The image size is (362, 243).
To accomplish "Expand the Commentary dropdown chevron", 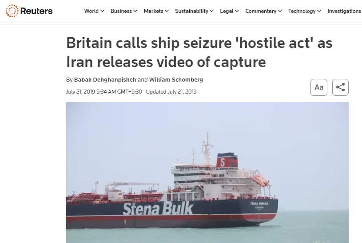I will [x=280, y=11].
